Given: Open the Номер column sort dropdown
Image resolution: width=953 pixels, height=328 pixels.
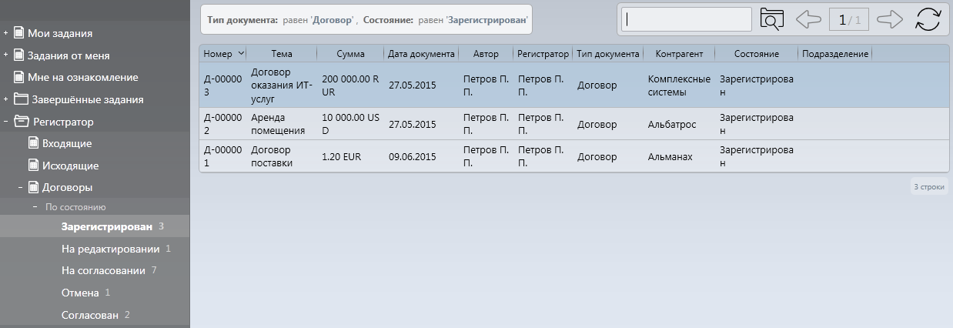Looking at the screenshot, I should (241, 53).
